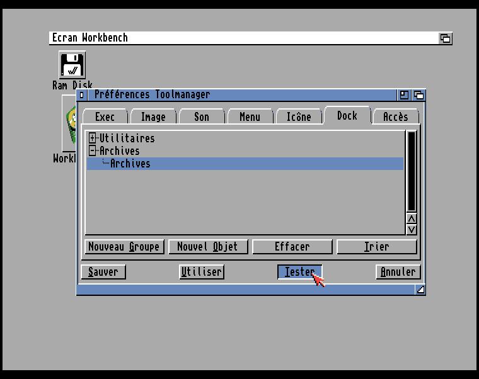
Task: Click the Toolmanager window depth gadget
Action: (x=418, y=95)
